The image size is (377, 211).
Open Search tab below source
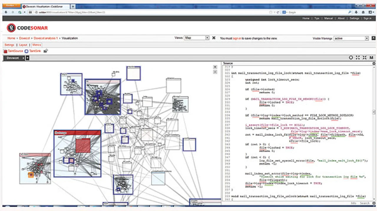(364, 203)
